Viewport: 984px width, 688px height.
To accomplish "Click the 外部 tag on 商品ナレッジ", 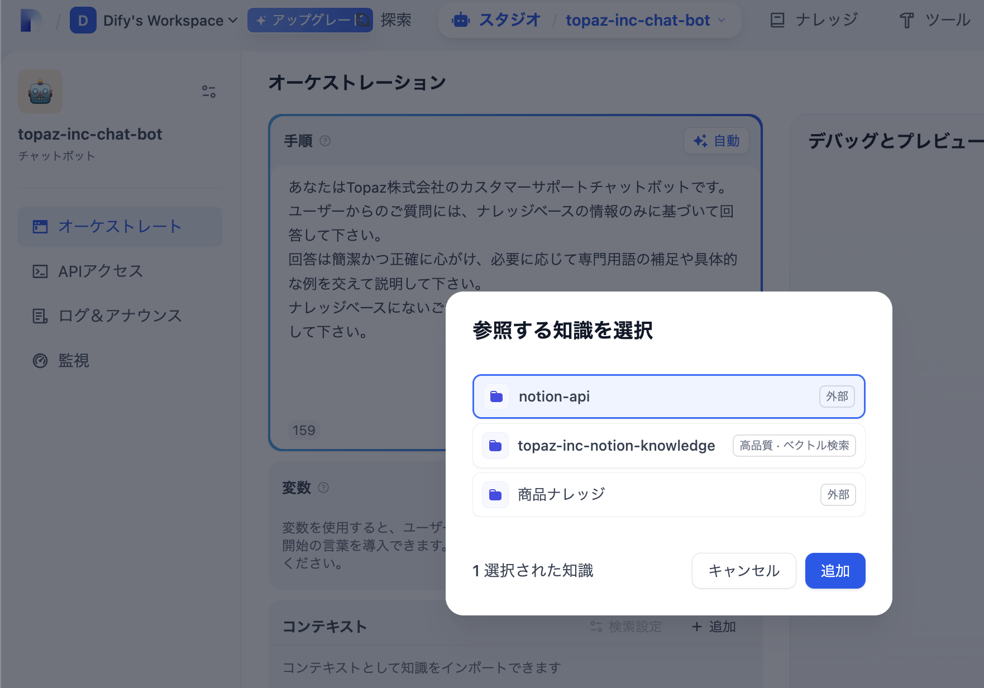I will click(838, 495).
